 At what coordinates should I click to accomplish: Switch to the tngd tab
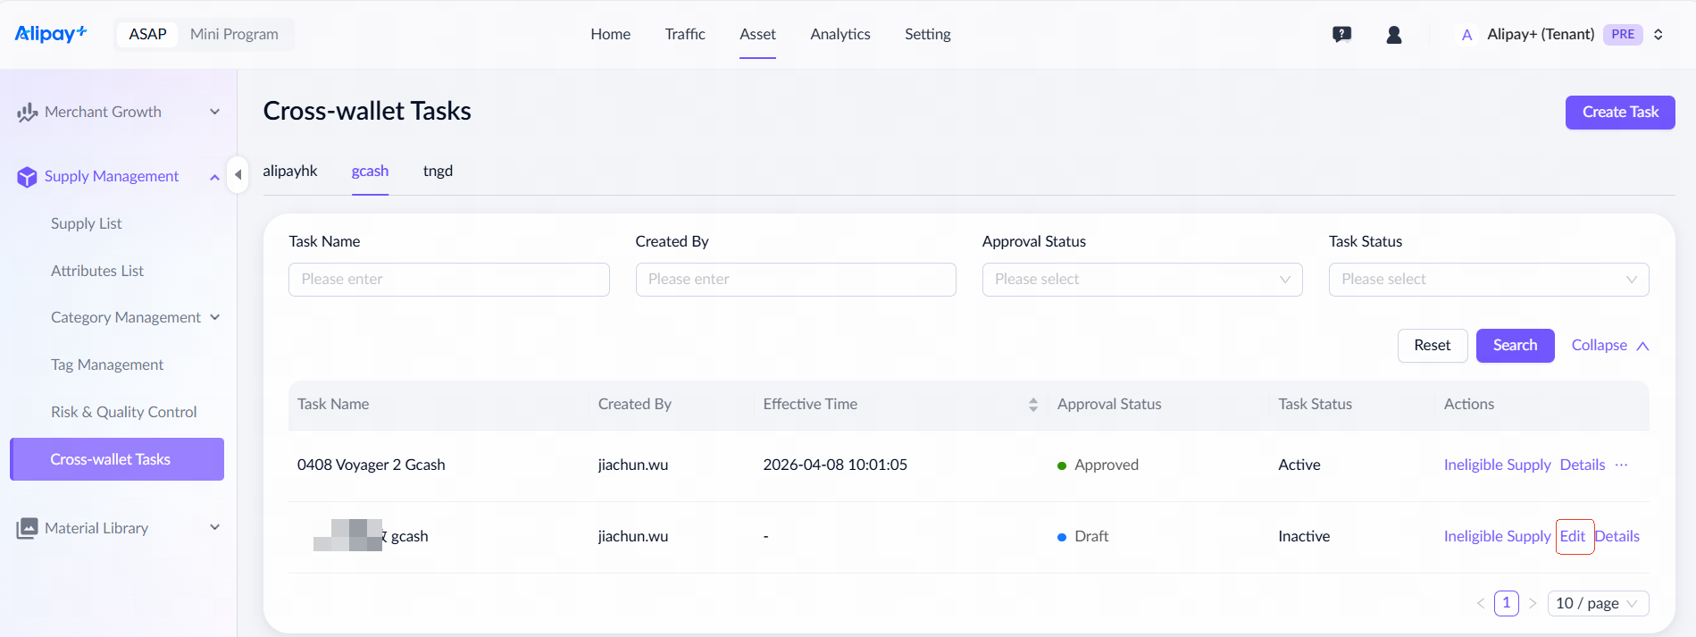pyautogui.click(x=438, y=171)
